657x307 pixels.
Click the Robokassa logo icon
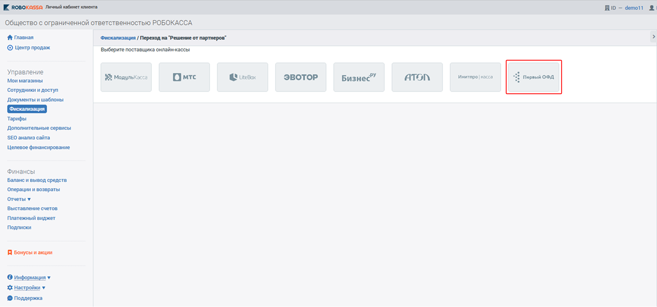[6, 7]
